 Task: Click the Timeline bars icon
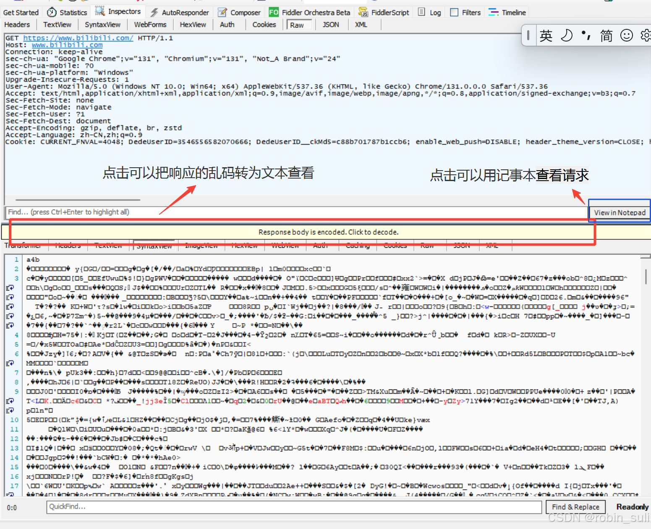[494, 13]
